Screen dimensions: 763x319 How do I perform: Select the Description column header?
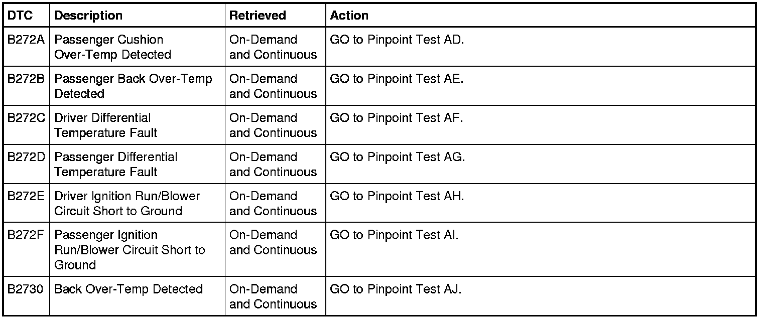88,16
